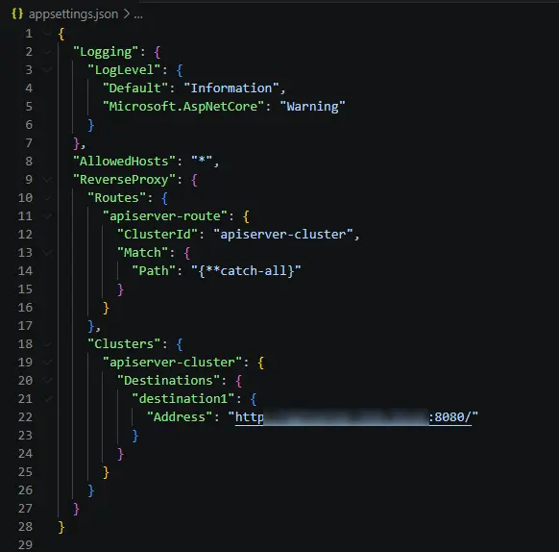
Task: Fold the Destinations object on line 20
Action: pyautogui.click(x=47, y=381)
